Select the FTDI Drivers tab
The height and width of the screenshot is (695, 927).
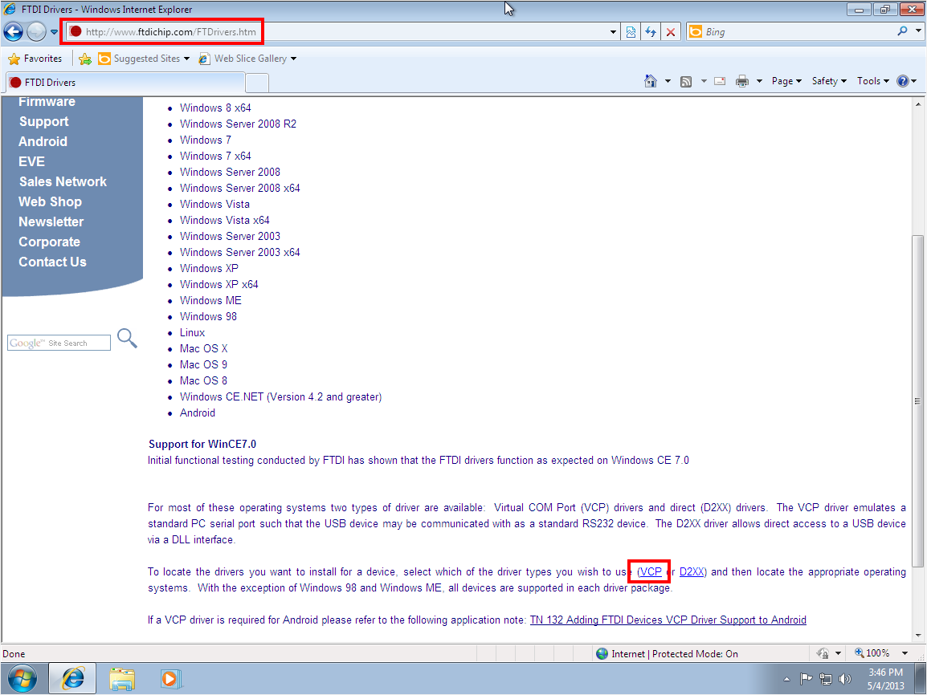pos(125,83)
